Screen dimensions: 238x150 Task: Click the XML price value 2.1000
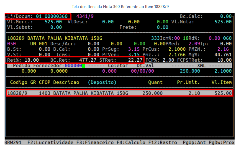pyautogui.click(x=223, y=71)
